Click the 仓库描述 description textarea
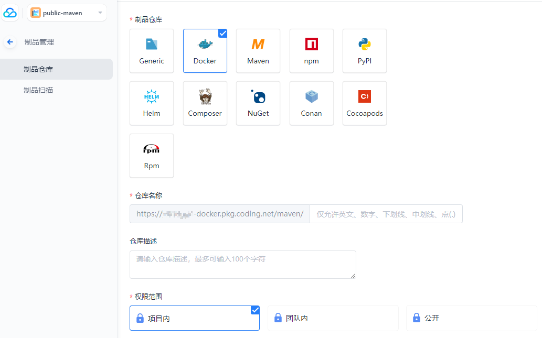 243,265
